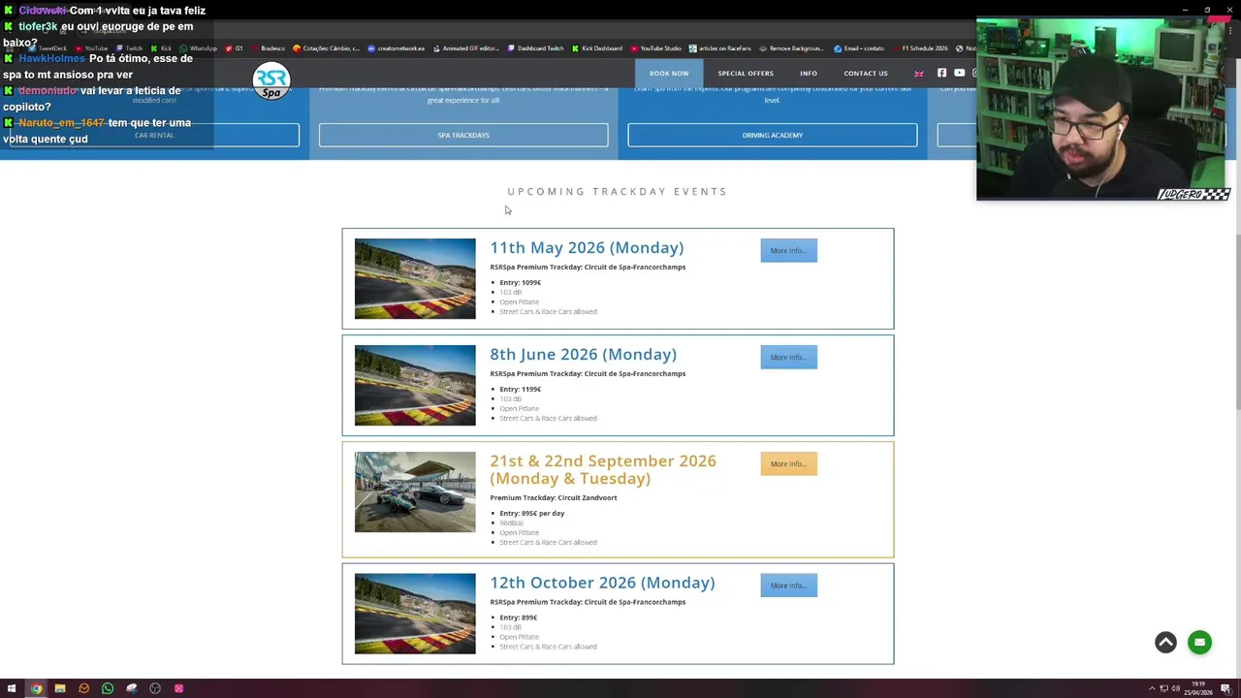Open the Dashboard Twitch bookmark
Image resolution: width=1241 pixels, height=698 pixels.
pyautogui.click(x=536, y=48)
